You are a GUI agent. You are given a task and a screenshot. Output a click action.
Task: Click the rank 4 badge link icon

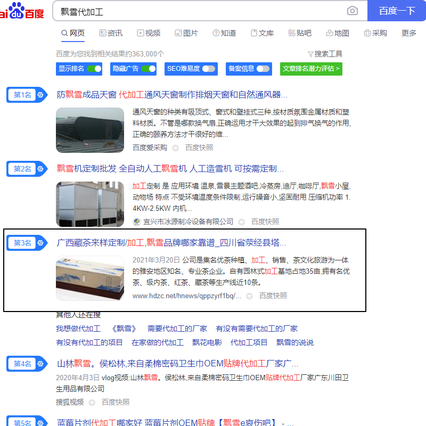[x=40, y=364]
